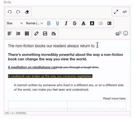Switch to HTML code view

(125, 12)
